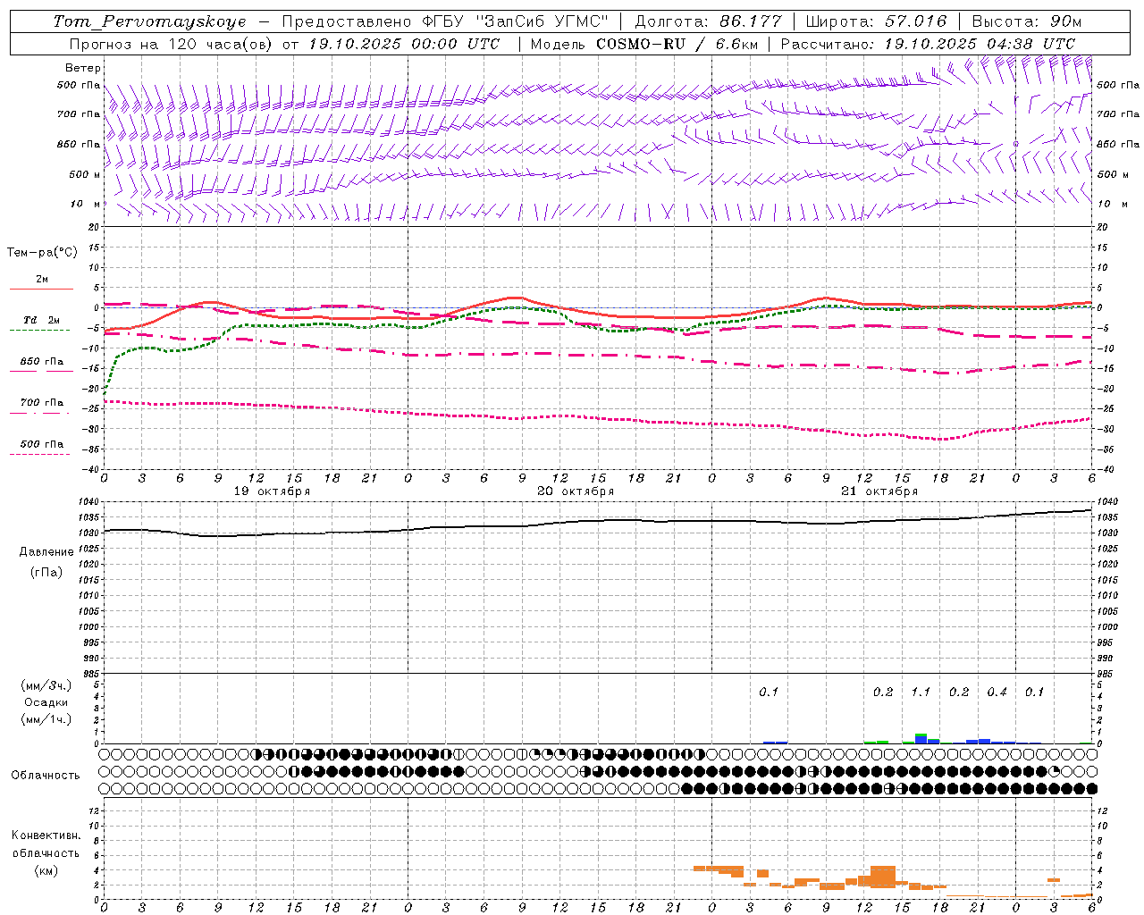The width and height of the screenshot is (1144, 915).
Task: Click the 21 октября date label
Action: [879, 491]
